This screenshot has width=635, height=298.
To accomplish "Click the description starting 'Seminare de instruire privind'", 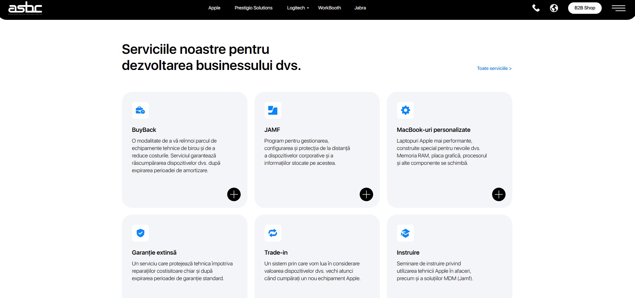I will (435, 271).
